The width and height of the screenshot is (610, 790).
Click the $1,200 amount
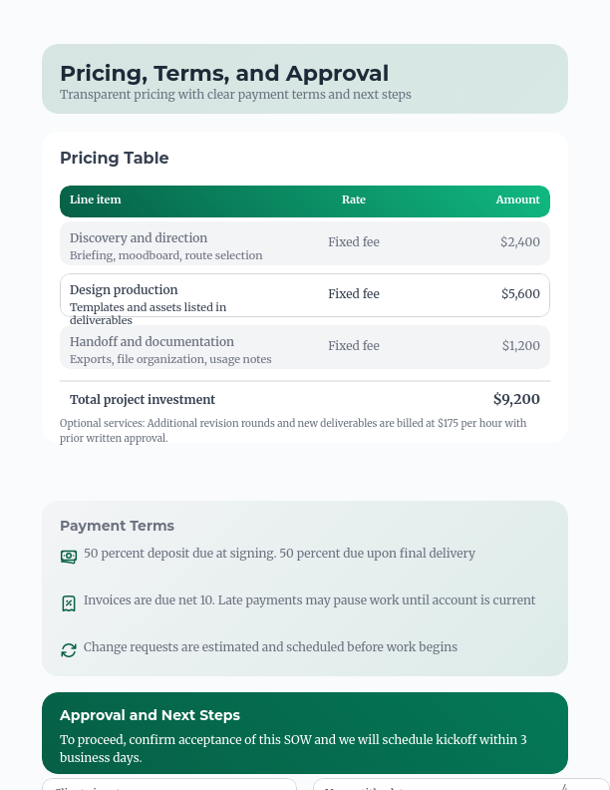click(520, 346)
